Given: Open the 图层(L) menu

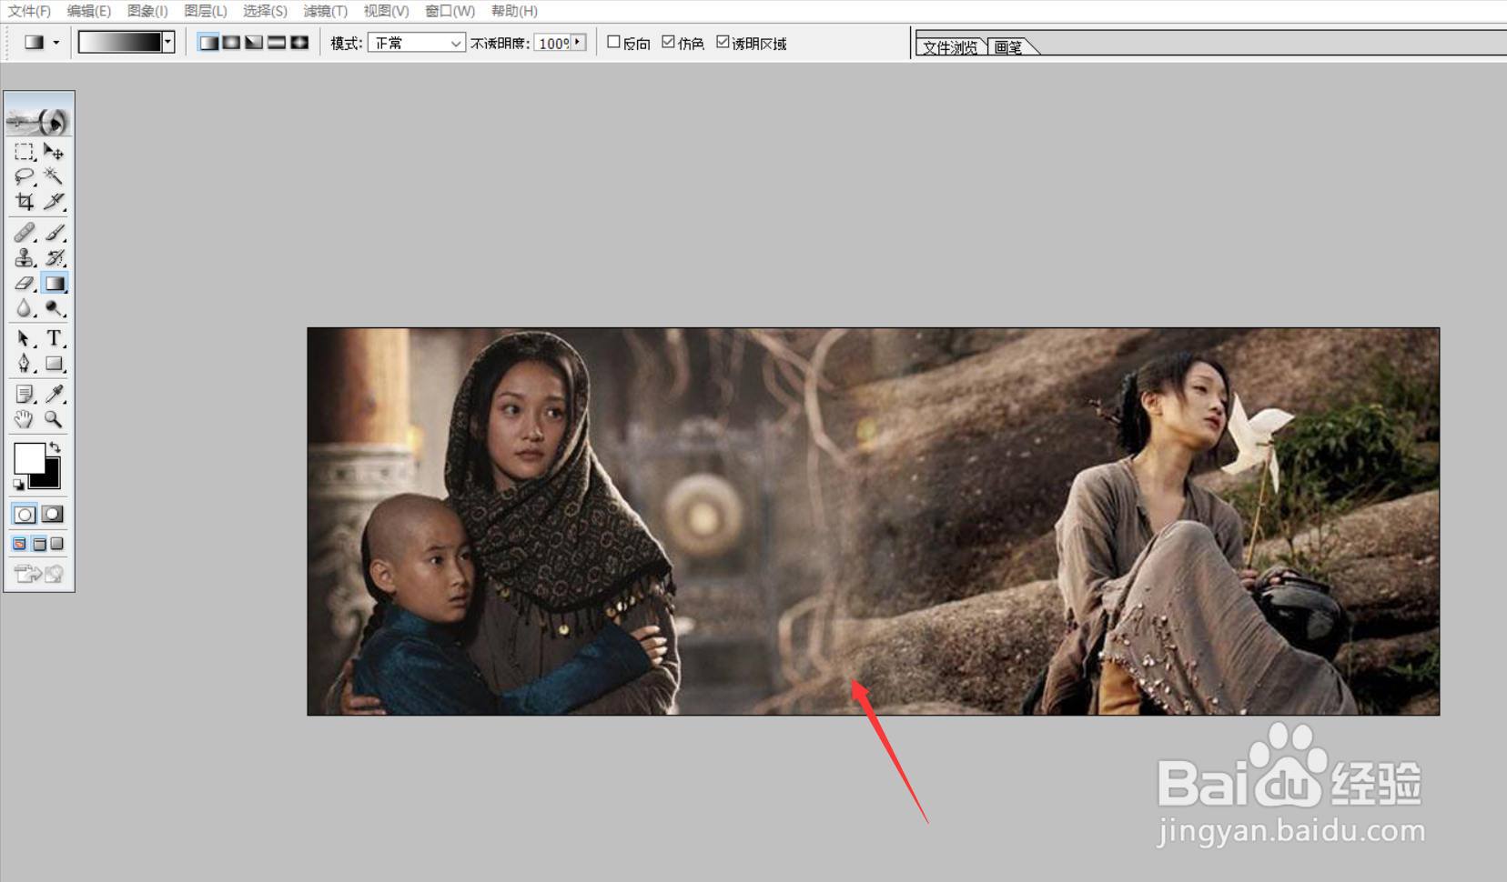Looking at the screenshot, I should 206,11.
